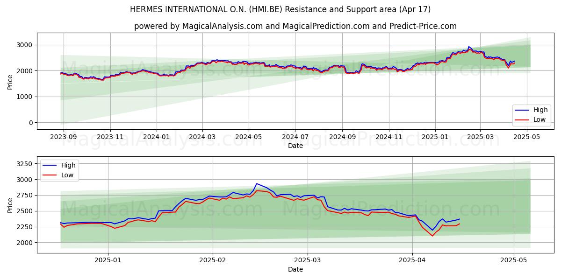Click the 2025-01 tick on top chart
The width and height of the screenshot is (561, 280).
click(x=435, y=137)
